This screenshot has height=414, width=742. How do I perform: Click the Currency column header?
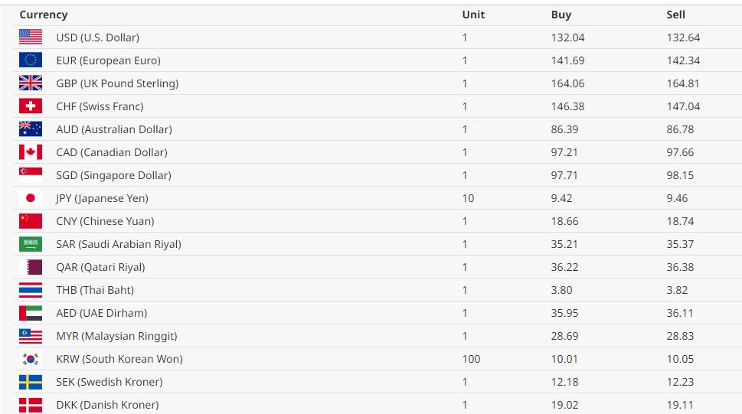tap(44, 15)
